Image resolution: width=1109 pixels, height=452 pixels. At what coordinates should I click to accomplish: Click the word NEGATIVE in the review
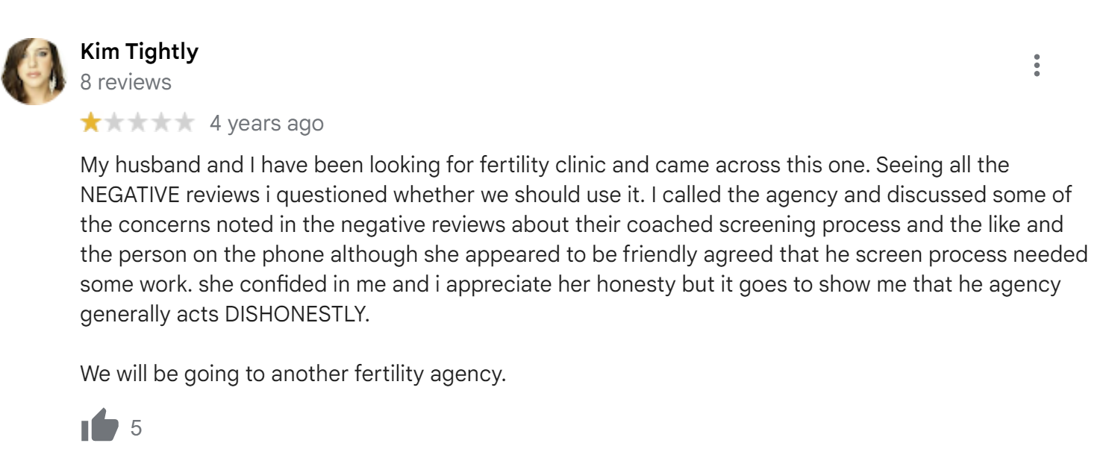(x=130, y=195)
